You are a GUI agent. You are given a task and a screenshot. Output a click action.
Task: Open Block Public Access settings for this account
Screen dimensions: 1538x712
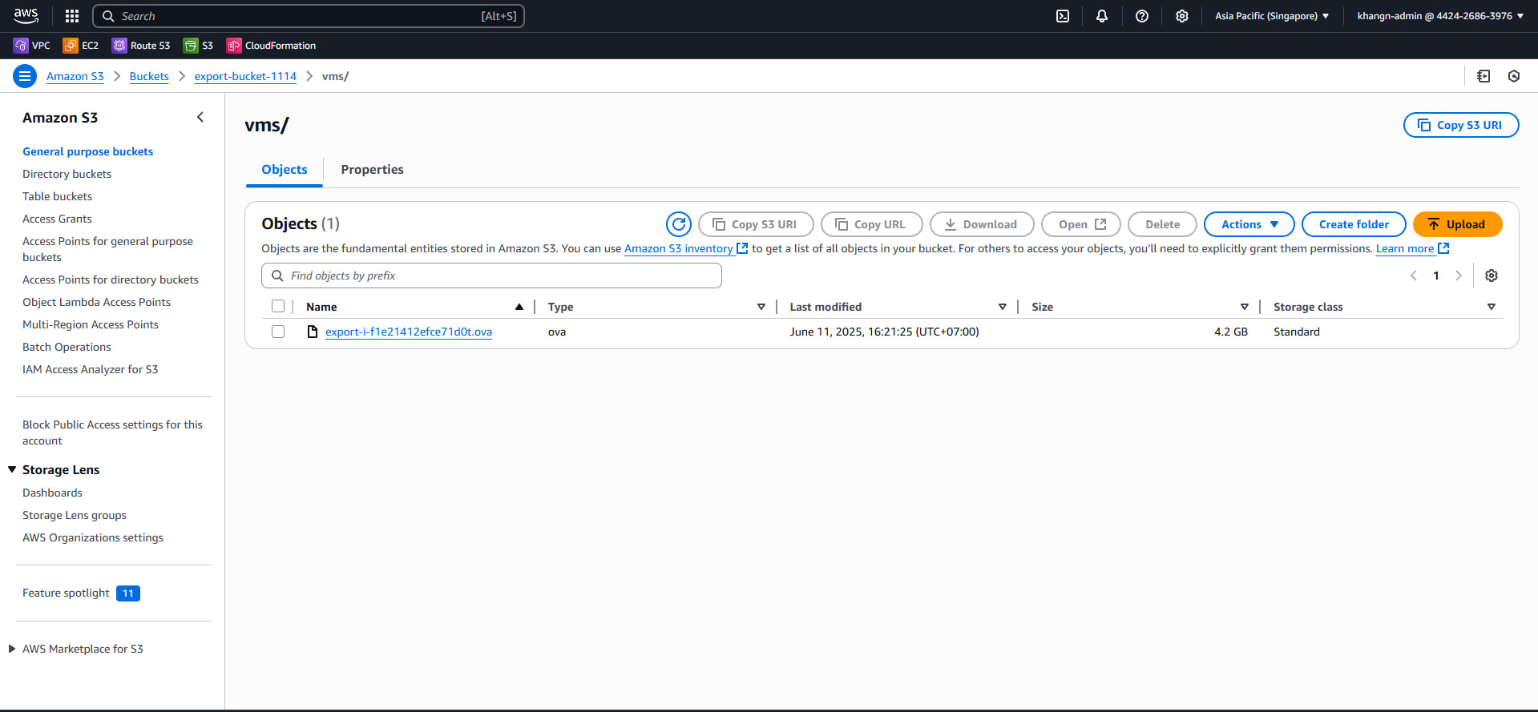[x=112, y=432]
